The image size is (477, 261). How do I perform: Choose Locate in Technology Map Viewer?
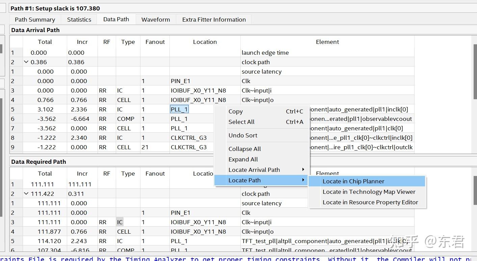pos(369,192)
